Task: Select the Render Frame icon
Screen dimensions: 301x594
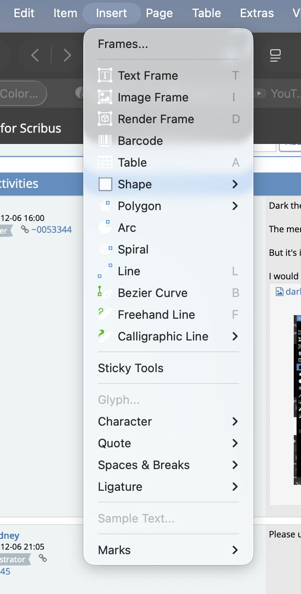Action: pos(105,119)
